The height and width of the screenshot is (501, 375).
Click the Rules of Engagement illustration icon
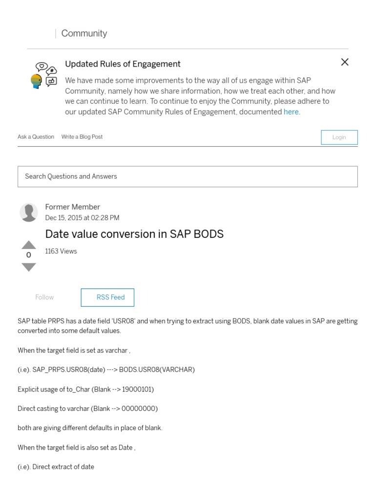pos(44,75)
